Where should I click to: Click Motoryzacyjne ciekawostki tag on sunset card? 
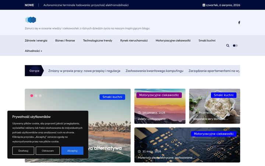(159, 95)
